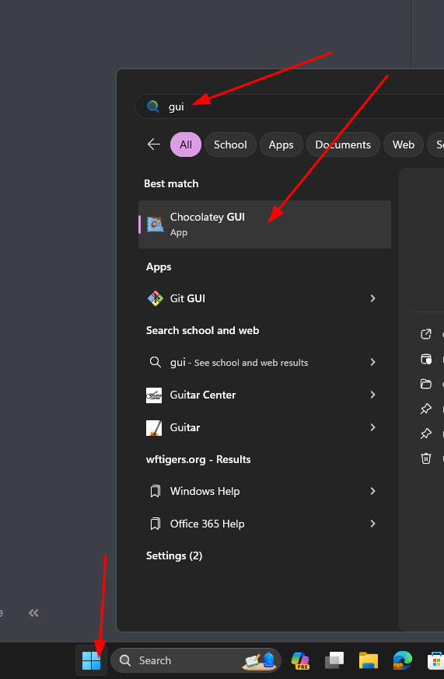Screen dimensions: 444x679
Task: Open Microsoft Edge from the taskbar
Action: [403, 660]
